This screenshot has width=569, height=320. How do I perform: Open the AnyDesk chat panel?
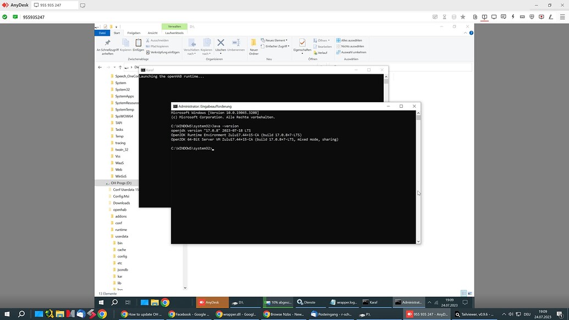[503, 16]
